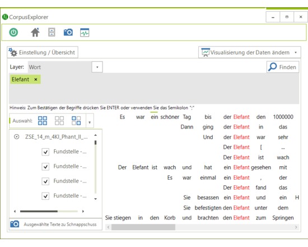Image resolution: width=308 pixels, height=247 pixels.
Task: Uncheck the second Fundstelle checkbox
Action: coord(45,167)
